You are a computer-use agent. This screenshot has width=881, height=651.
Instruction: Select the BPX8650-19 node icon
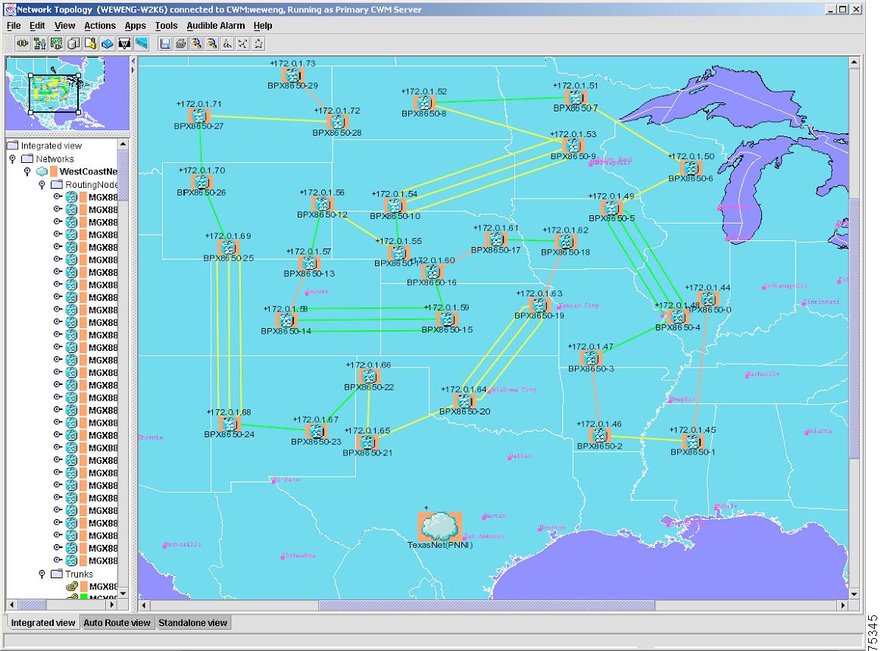point(539,305)
